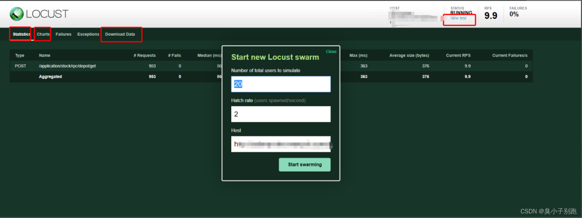582x218 pixels.
Task: Click the RUNNING status text
Action: point(461,13)
